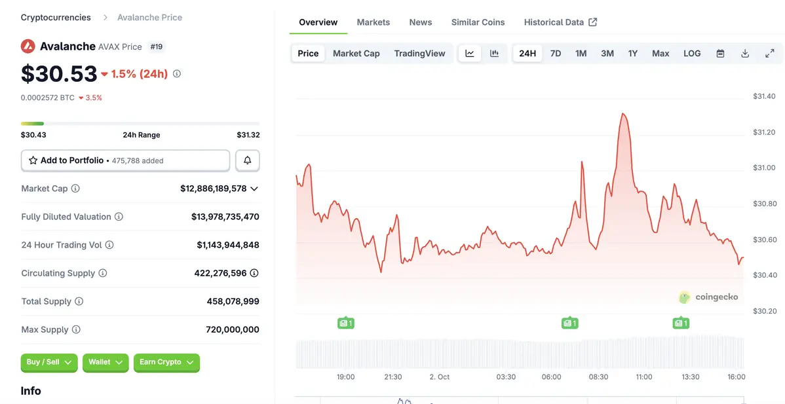
Task: Click the TradingView chart option
Action: (x=419, y=53)
